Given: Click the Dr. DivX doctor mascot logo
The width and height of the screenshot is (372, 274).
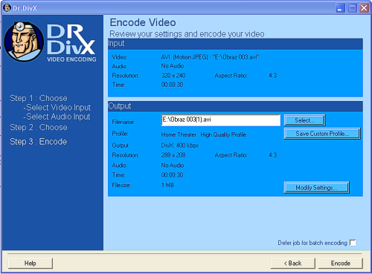Looking at the screenshot, I should tap(24, 42).
